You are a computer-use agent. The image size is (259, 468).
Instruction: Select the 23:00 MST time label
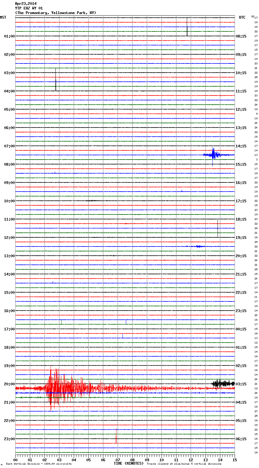point(9,439)
